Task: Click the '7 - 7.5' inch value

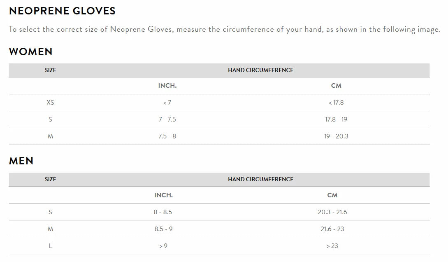Action: 167,119
